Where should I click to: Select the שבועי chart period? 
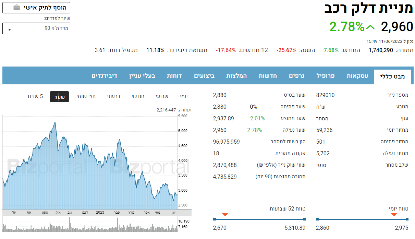162,96
